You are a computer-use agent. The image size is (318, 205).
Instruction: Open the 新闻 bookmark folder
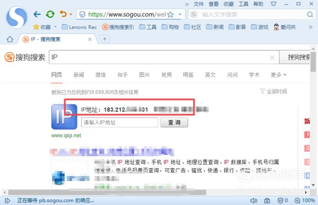[x=215, y=27]
